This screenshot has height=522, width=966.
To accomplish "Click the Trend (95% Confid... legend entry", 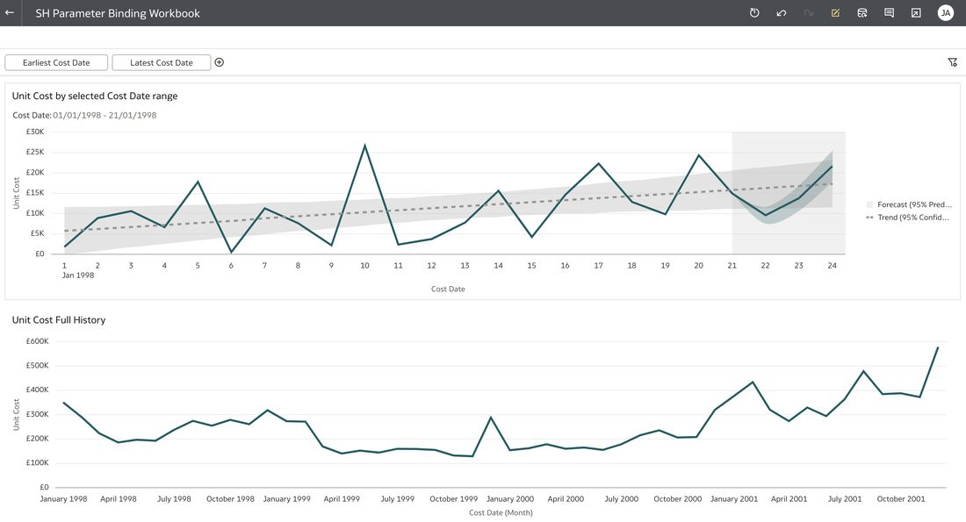I will tap(913, 218).
